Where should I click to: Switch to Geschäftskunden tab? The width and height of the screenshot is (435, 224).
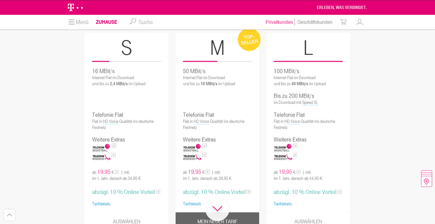(x=315, y=22)
